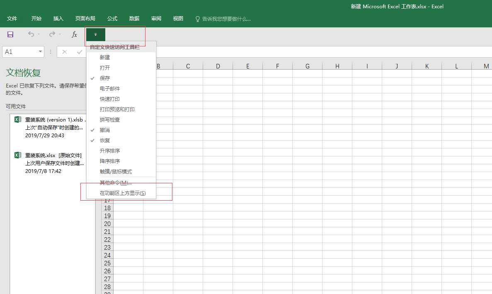Select column G header

[307, 66]
